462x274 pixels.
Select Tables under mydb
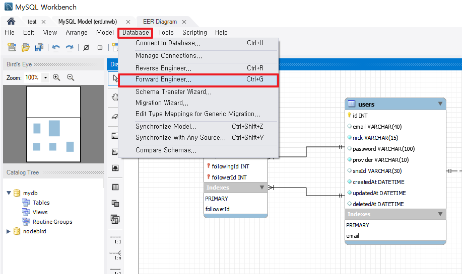pyautogui.click(x=41, y=203)
